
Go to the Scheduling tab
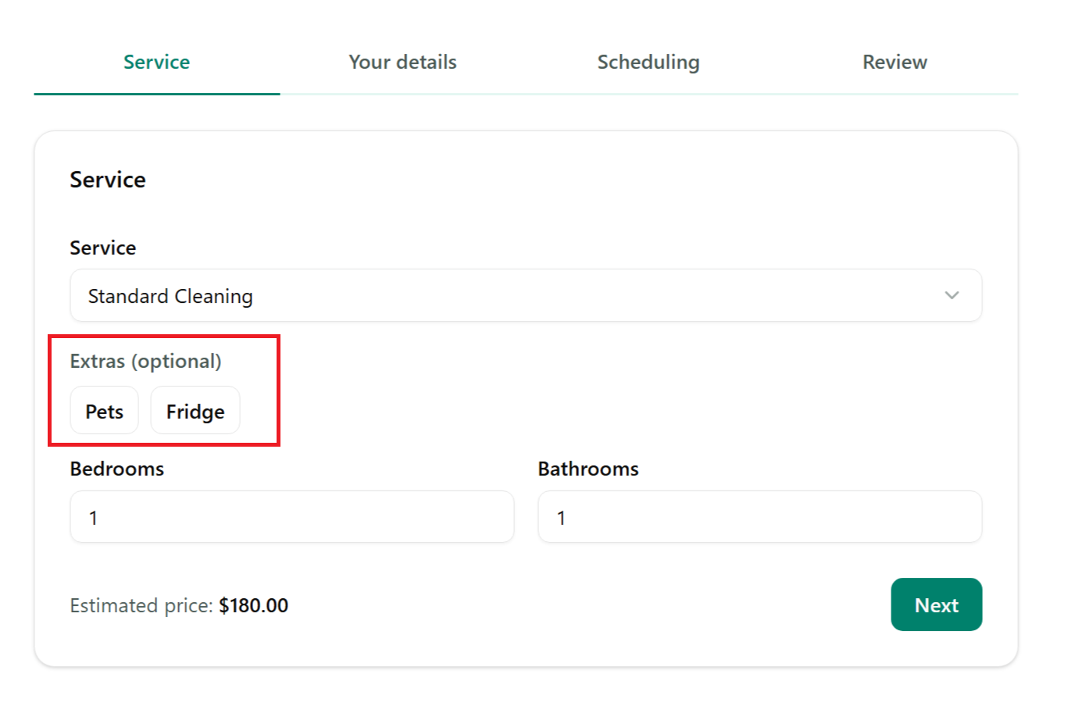(x=648, y=62)
